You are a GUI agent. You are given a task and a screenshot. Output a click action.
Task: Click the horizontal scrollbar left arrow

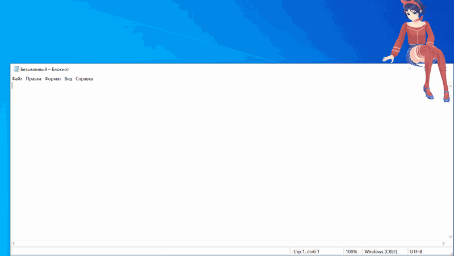click(14, 244)
